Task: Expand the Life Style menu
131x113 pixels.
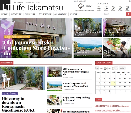Action: click(x=74, y=14)
